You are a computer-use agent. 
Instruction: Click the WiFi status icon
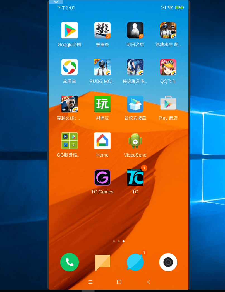[x=170, y=8]
